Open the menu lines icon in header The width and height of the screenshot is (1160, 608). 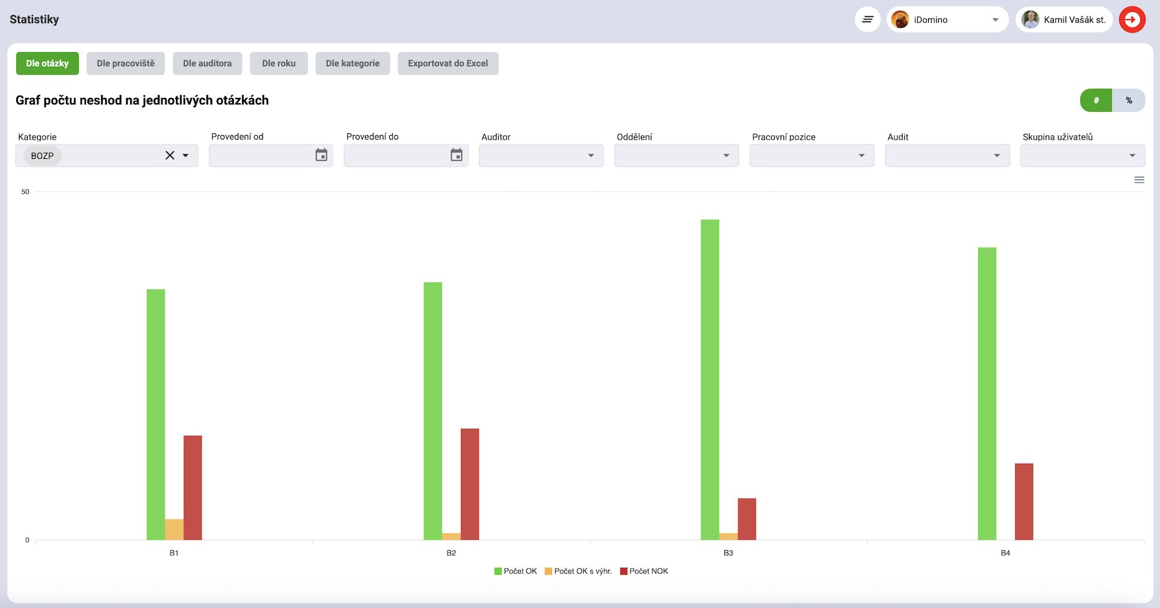[867, 20]
